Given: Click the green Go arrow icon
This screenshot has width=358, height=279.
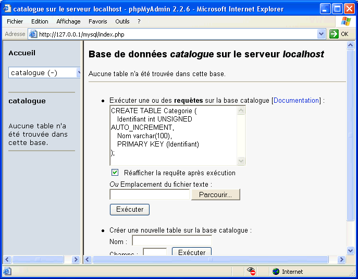Looking at the screenshot, I should click(334, 34).
